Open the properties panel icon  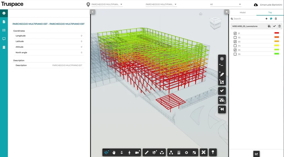(179, 152)
